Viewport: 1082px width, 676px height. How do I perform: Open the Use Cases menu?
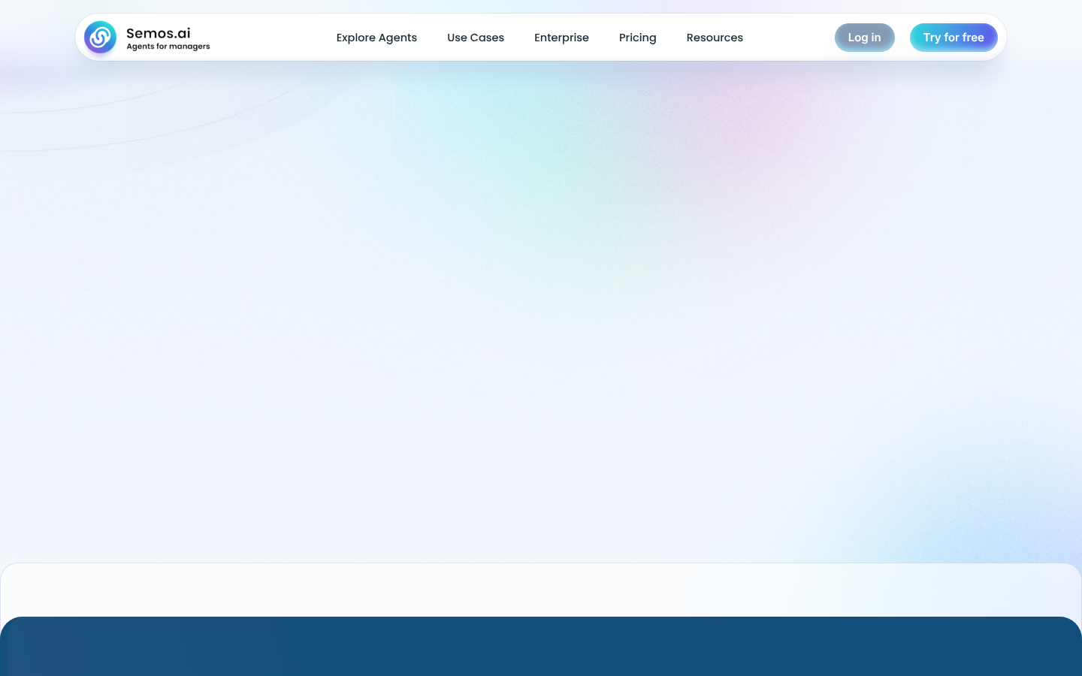coord(476,38)
